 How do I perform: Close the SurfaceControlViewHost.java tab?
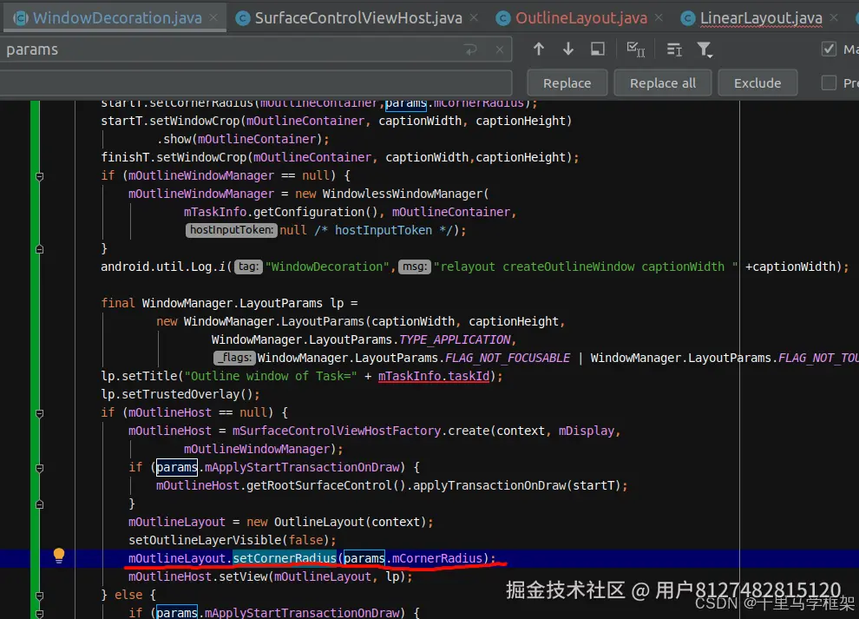click(474, 17)
